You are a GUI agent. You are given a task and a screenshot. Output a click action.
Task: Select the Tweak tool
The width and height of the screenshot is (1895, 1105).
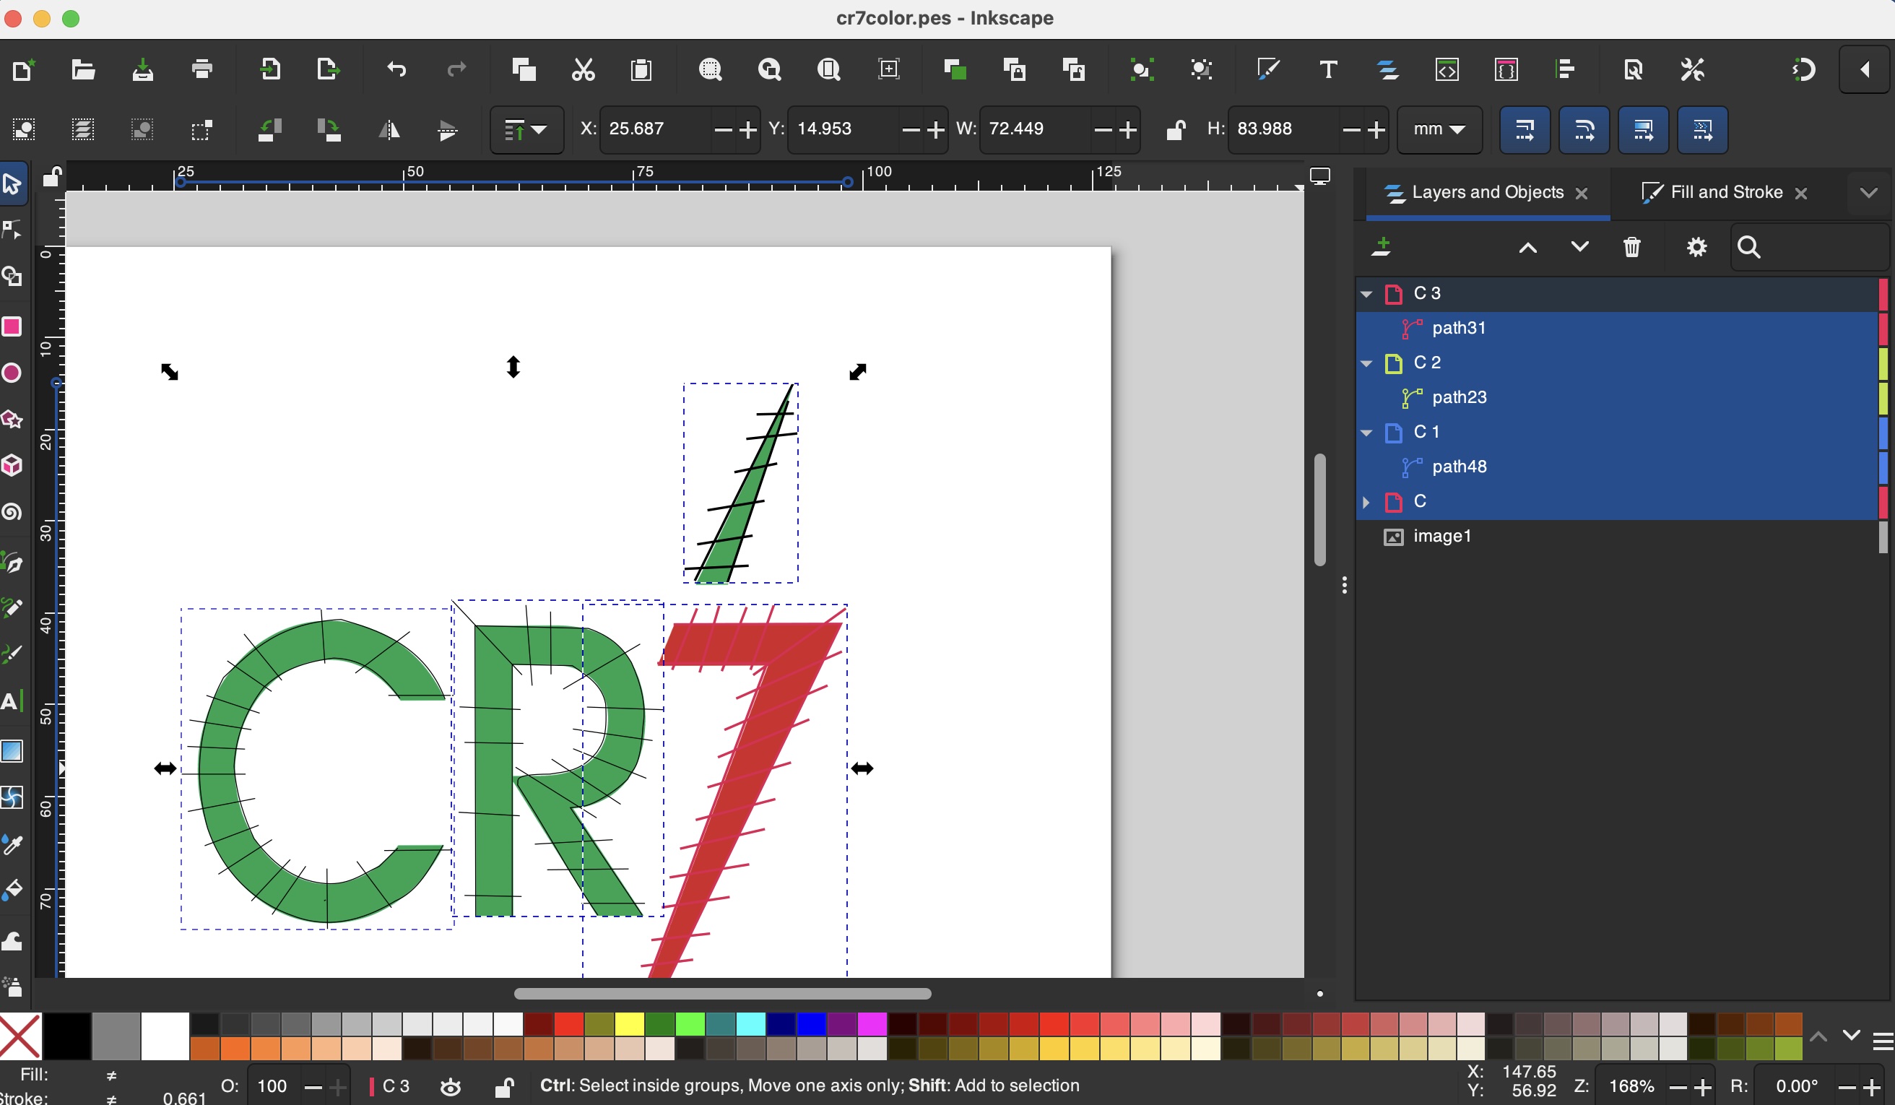12,940
